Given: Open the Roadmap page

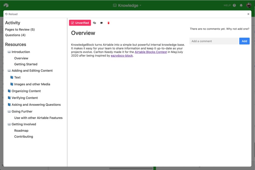Looking at the screenshot, I should click(x=21, y=131).
